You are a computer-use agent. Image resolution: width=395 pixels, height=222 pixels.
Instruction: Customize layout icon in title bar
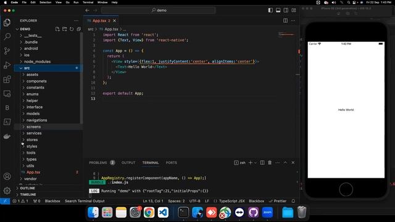click(x=294, y=10)
